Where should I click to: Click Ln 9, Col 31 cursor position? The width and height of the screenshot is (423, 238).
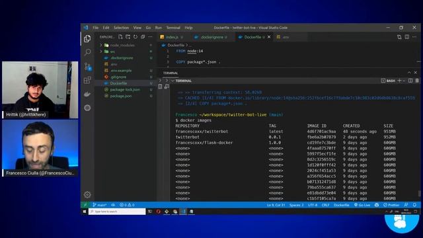click(276, 205)
